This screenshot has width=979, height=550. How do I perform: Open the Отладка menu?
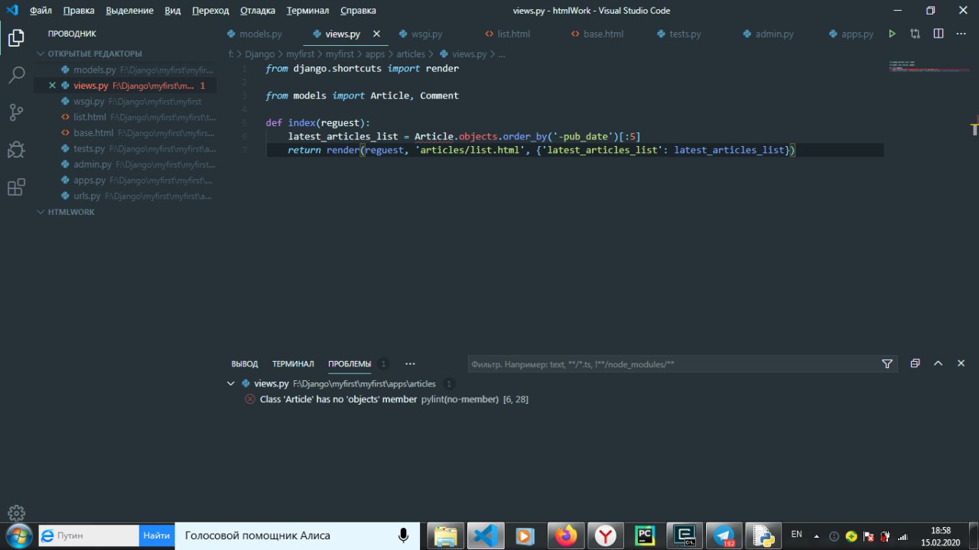259,11
